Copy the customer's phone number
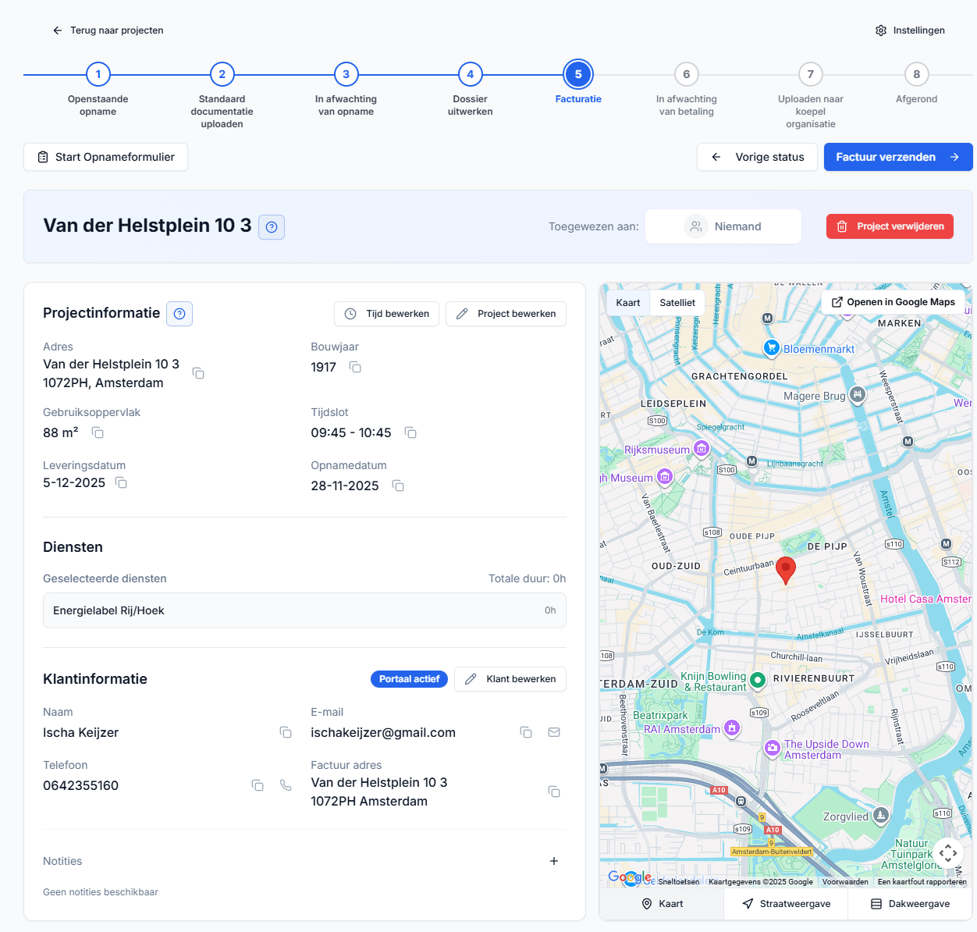Image resolution: width=977 pixels, height=932 pixels. tap(258, 785)
